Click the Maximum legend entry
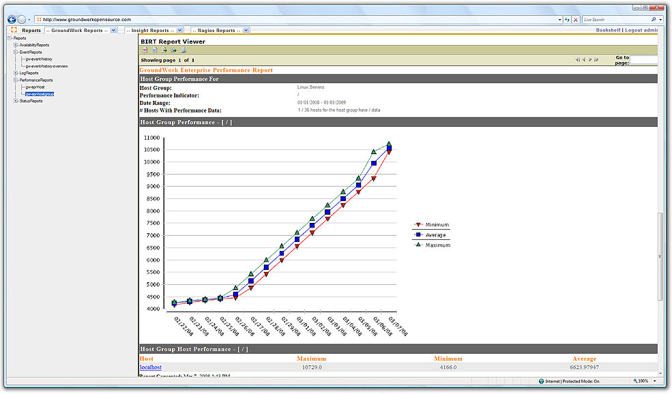Image resolution: width=672 pixels, height=394 pixels. (432, 245)
